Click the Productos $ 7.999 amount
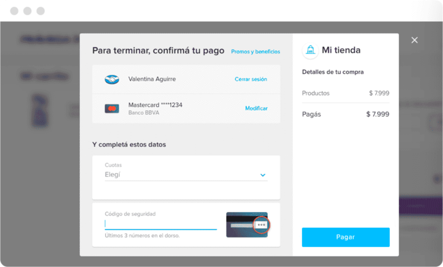Image resolution: width=443 pixels, height=267 pixels. point(379,93)
